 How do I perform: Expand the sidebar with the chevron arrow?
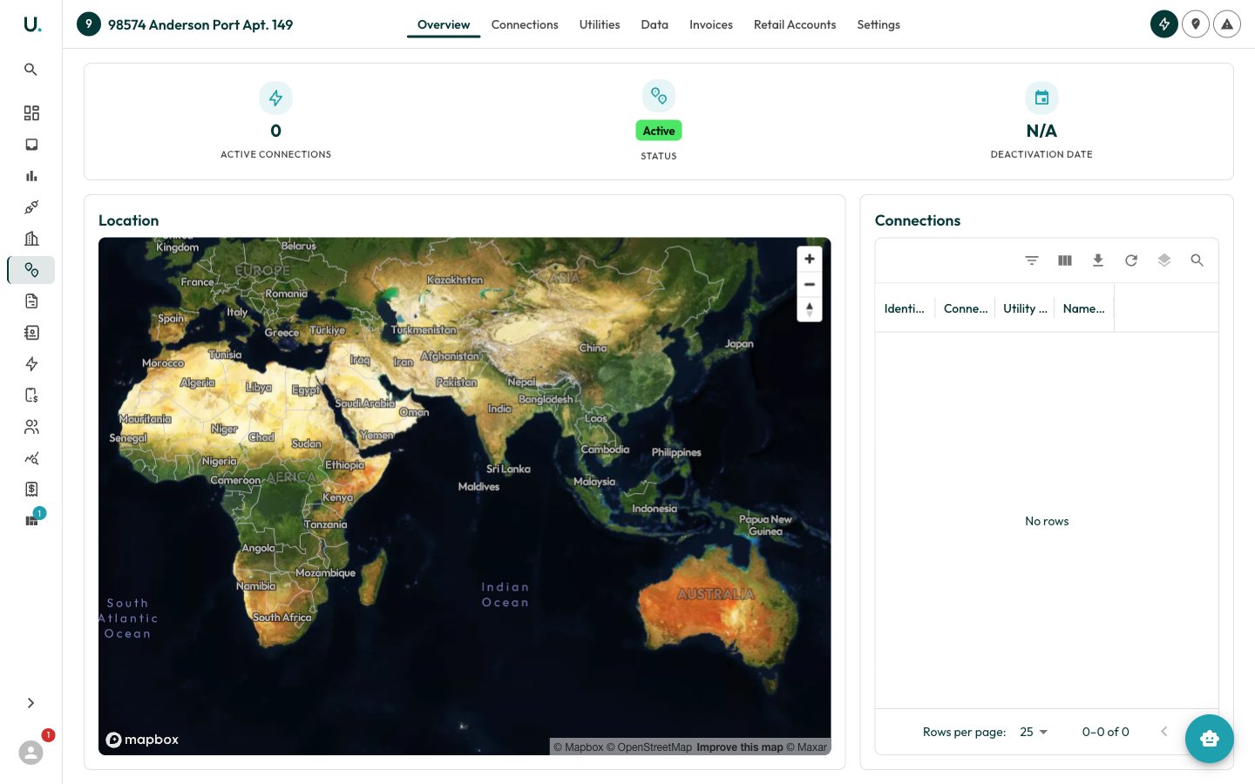point(31,703)
